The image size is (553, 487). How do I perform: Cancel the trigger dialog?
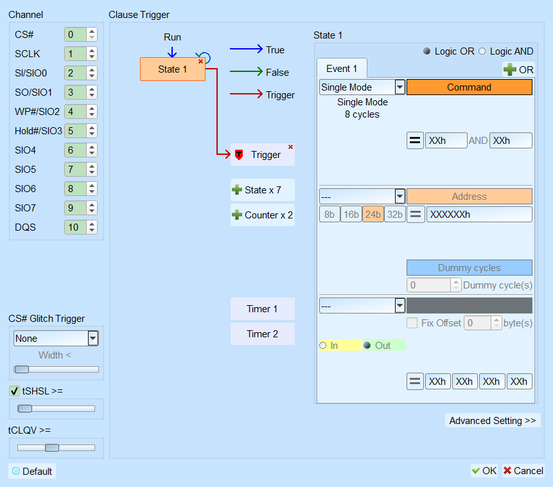tap(523, 471)
